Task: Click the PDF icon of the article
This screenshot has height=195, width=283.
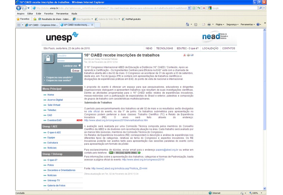Action: (x=185, y=55)
